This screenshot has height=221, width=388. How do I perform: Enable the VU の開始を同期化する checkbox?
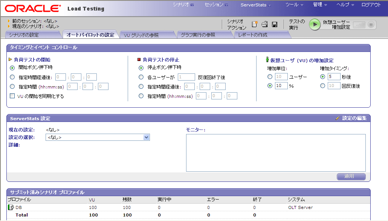(x=12, y=96)
